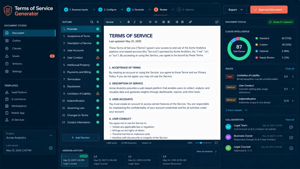The height and width of the screenshot is (169, 300).
Task: Click the saved checkmark icon under Last saved
Action: [x=51, y=148]
